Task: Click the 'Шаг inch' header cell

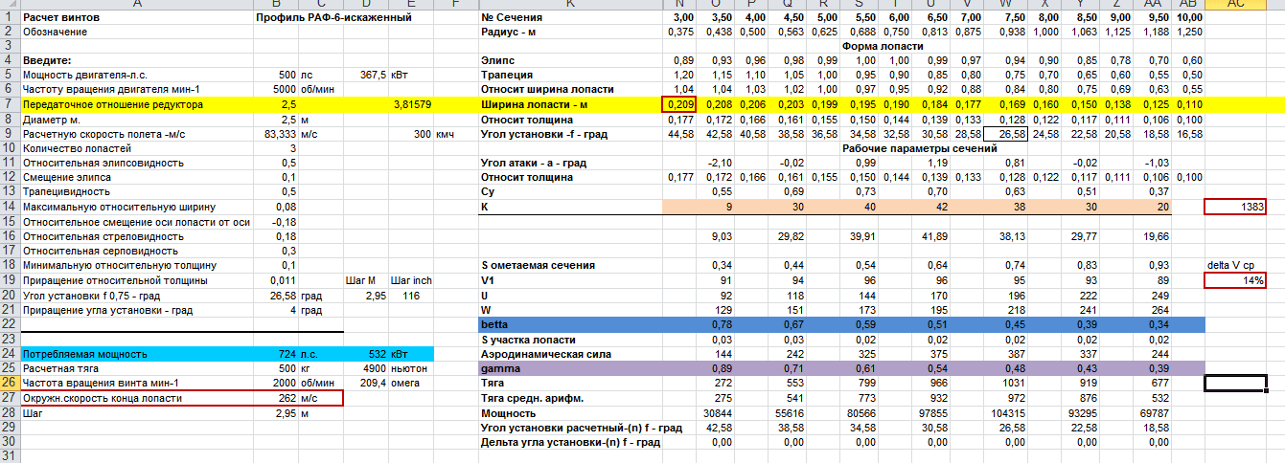Action: [411, 280]
